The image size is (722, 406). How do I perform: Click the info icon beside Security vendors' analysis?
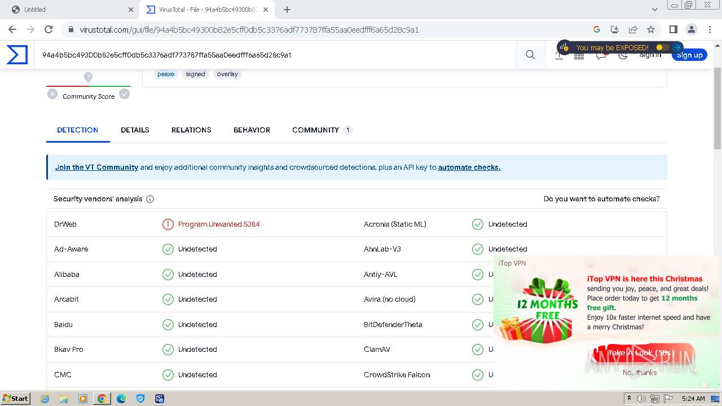coord(150,199)
